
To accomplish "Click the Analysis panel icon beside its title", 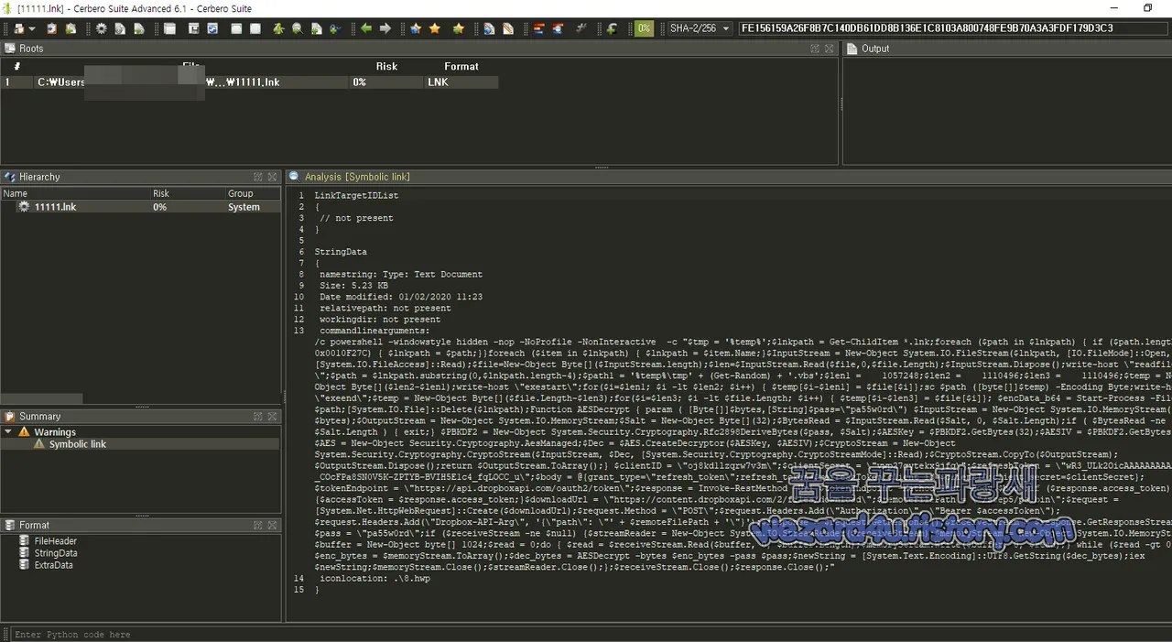I will (x=293, y=177).
